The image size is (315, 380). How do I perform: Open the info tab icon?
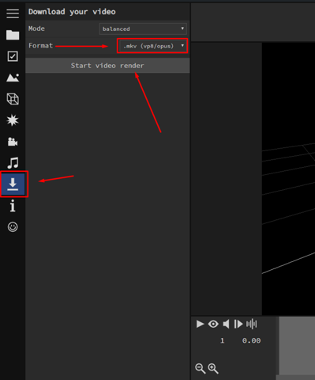(x=13, y=206)
